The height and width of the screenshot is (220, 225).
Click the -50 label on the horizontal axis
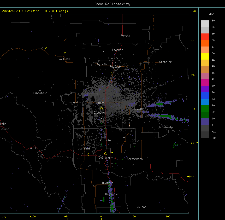(x=67, y=216)
